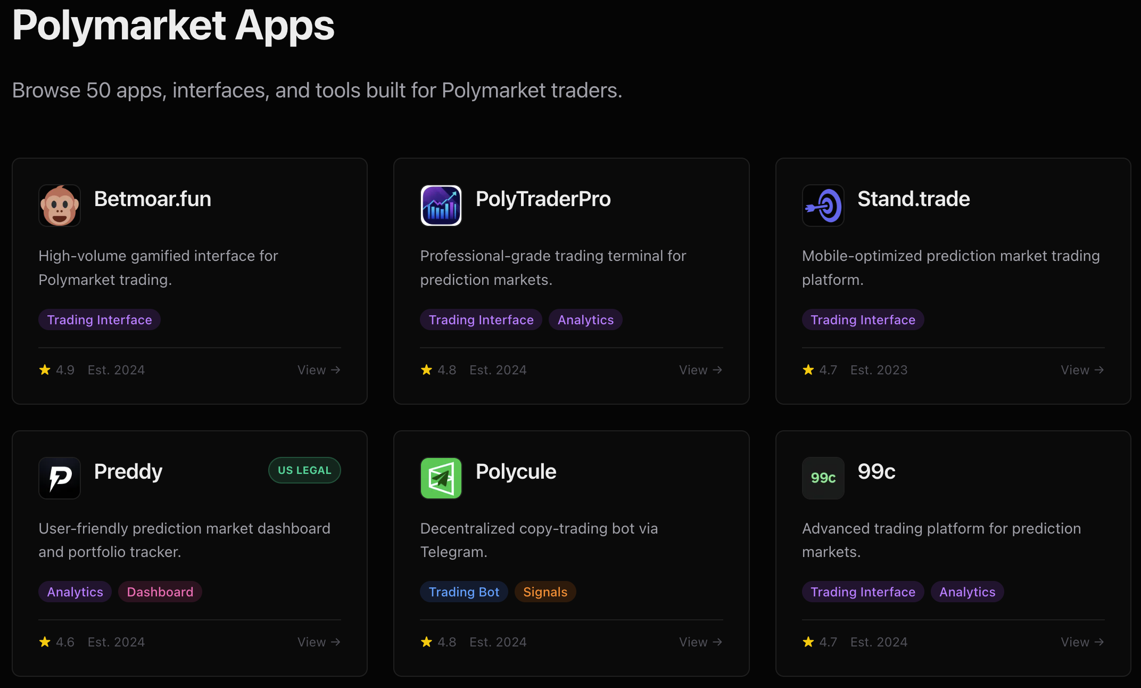Click the US LEGAL badge on Preddy
The width and height of the screenshot is (1141, 688).
304,470
